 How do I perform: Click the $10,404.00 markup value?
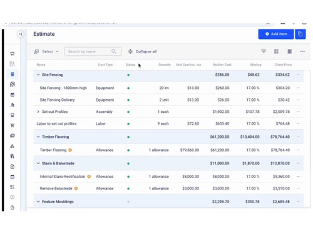250,137
